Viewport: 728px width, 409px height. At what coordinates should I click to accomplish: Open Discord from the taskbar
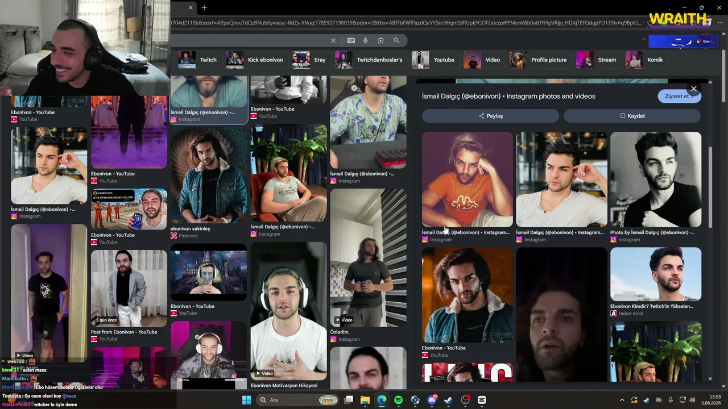pyautogui.click(x=432, y=400)
